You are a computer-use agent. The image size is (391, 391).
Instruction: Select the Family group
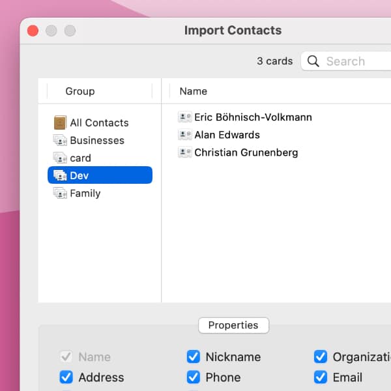(x=100, y=194)
